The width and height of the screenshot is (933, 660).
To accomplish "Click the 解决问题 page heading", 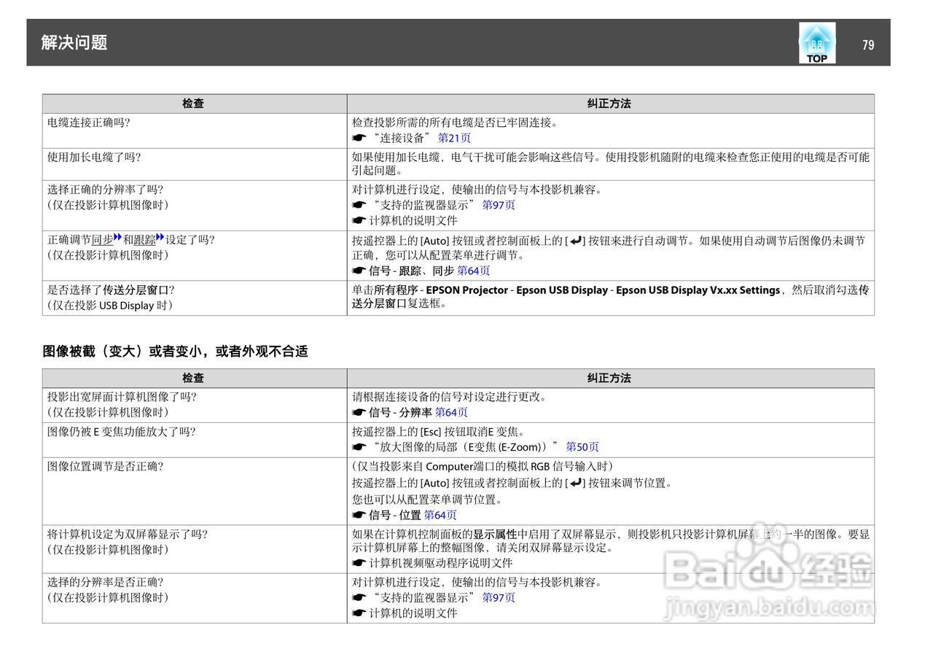I will [x=74, y=42].
